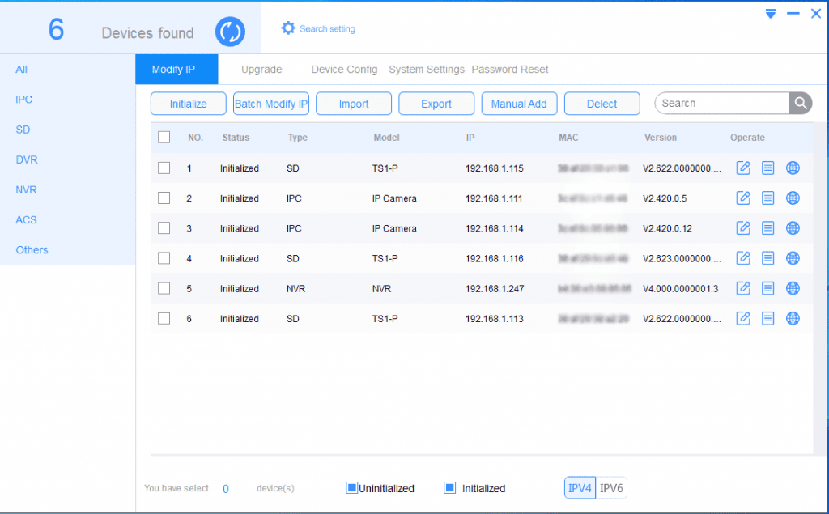829x514 pixels.
Task: Click the Manual Add button
Action: tap(519, 104)
